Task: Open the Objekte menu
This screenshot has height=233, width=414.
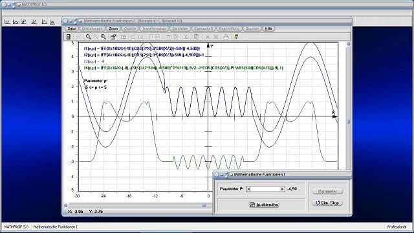Action: [130, 28]
